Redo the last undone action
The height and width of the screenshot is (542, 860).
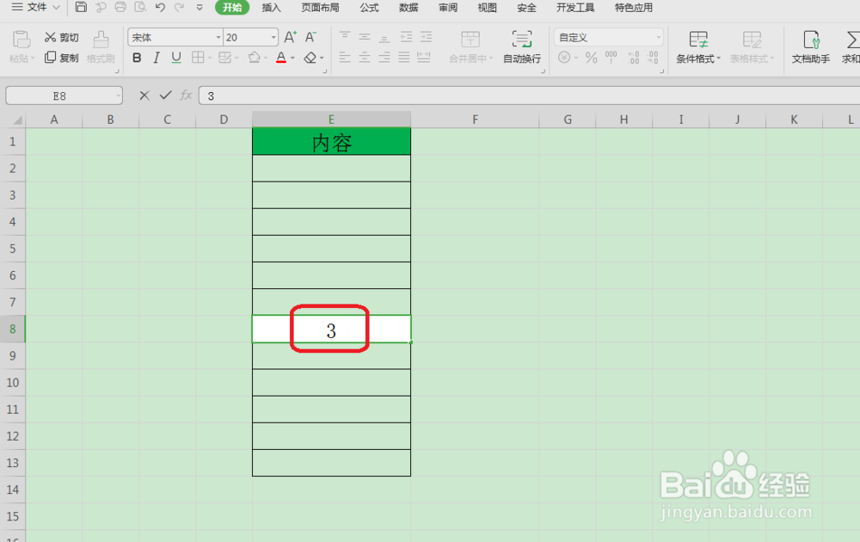point(179,7)
